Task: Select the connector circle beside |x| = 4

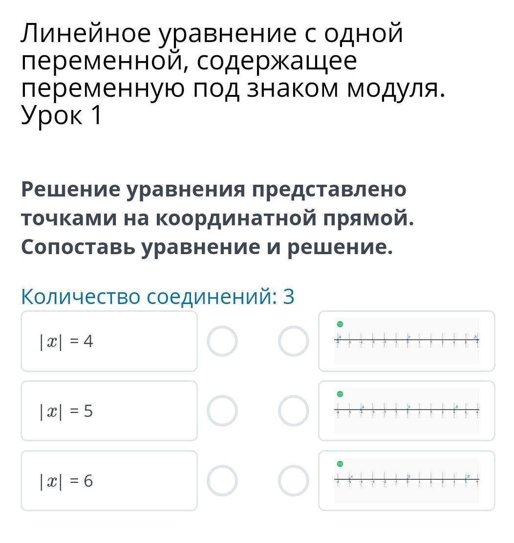Action: coord(222,341)
